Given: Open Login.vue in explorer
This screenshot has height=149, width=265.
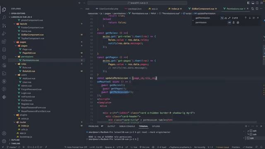Looking at the screenshot, I should (26, 93).
